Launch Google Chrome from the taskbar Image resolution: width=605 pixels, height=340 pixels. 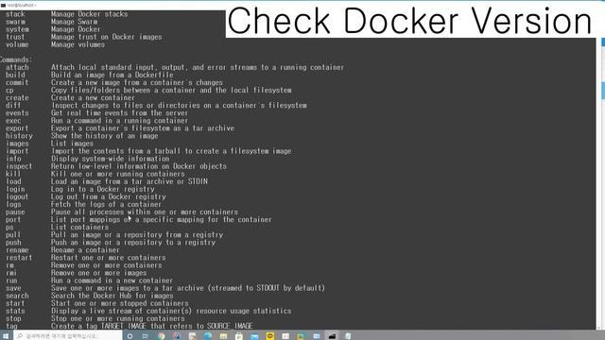click(x=162, y=336)
